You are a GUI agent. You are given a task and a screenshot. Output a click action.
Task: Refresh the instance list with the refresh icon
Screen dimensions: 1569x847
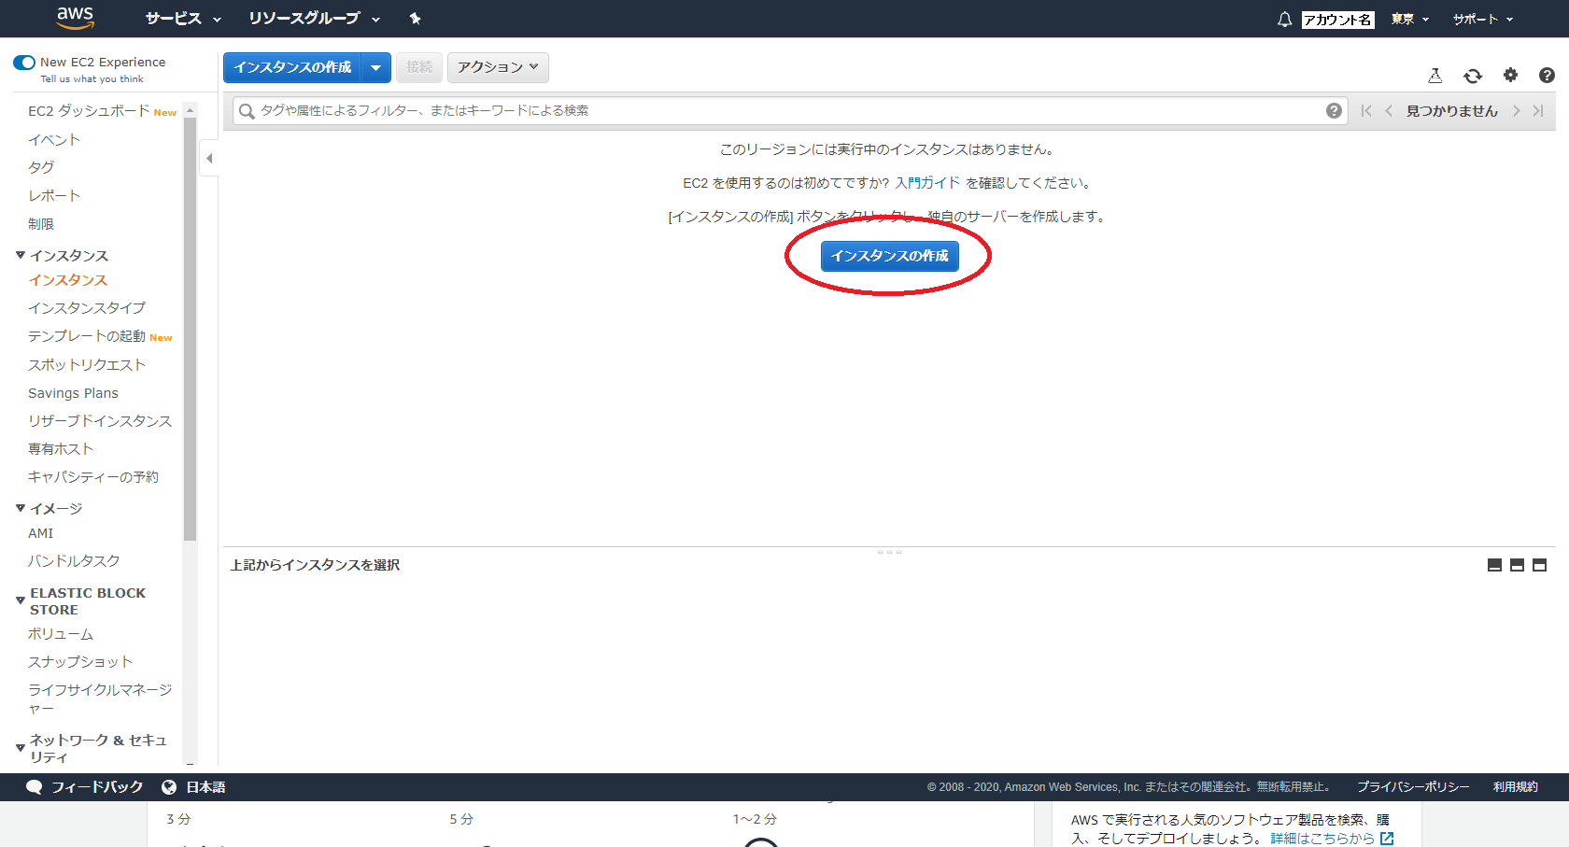point(1473,75)
